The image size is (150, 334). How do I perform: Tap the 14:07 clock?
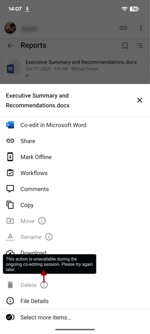pos(15,9)
